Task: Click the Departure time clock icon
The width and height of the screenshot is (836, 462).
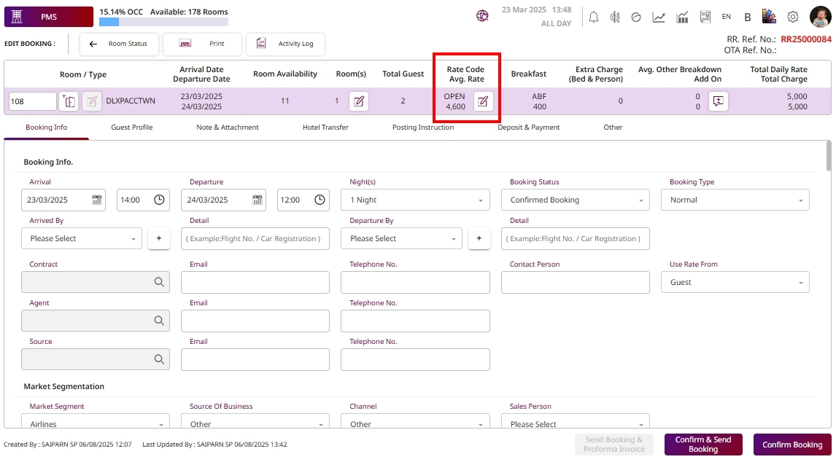Action: [x=320, y=200]
